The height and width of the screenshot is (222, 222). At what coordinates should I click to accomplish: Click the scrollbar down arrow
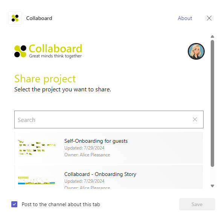[x=212, y=186]
